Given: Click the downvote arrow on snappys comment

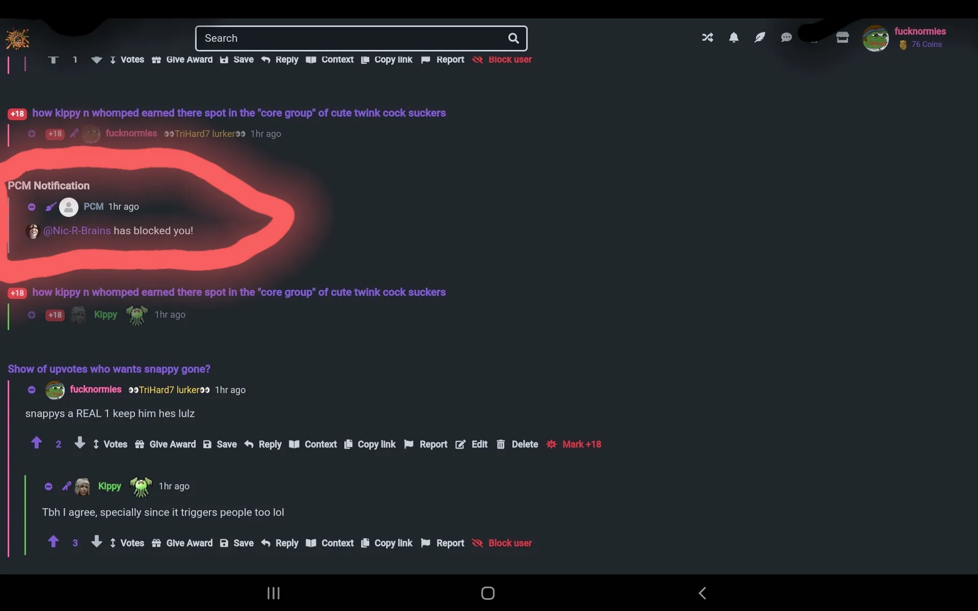Looking at the screenshot, I should tap(79, 443).
